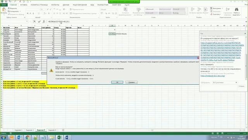Switch to the ФОРМУЛЫ ribbon tab
Viewport: 248px width, 140px height.
coord(55,5)
